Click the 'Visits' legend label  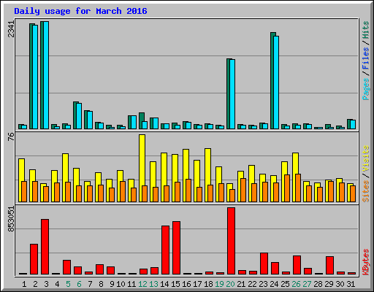pyautogui.click(x=366, y=158)
